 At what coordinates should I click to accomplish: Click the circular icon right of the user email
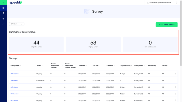(x=176, y=3)
